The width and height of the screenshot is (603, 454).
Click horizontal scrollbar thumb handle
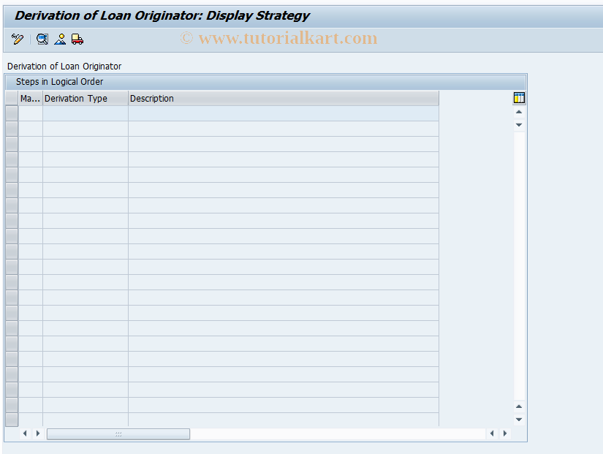[118, 434]
